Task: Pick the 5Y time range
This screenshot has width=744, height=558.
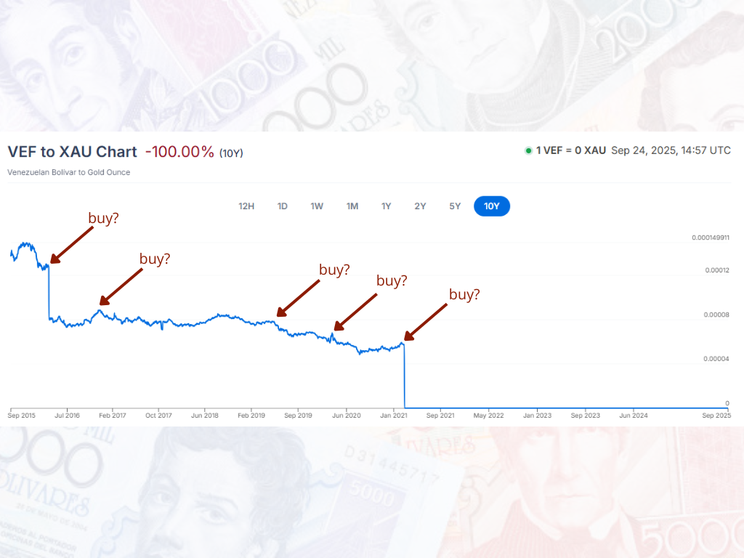Action: coord(455,206)
